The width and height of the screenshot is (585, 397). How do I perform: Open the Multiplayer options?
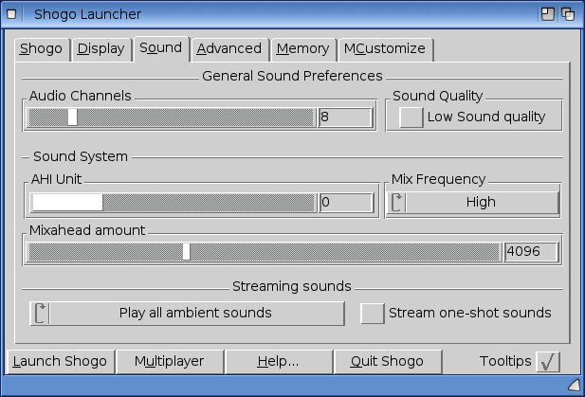(170, 362)
